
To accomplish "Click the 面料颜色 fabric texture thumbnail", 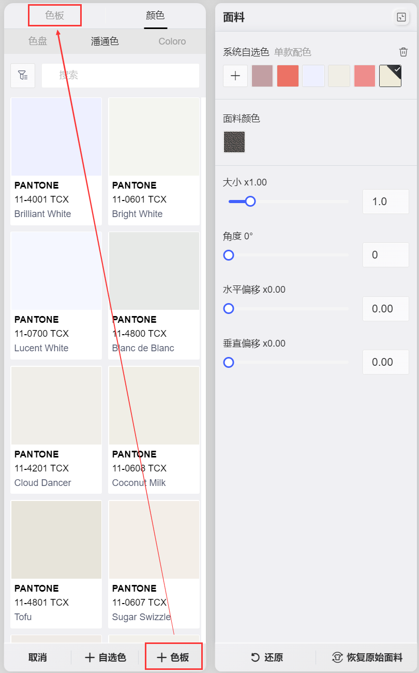I will tap(234, 142).
